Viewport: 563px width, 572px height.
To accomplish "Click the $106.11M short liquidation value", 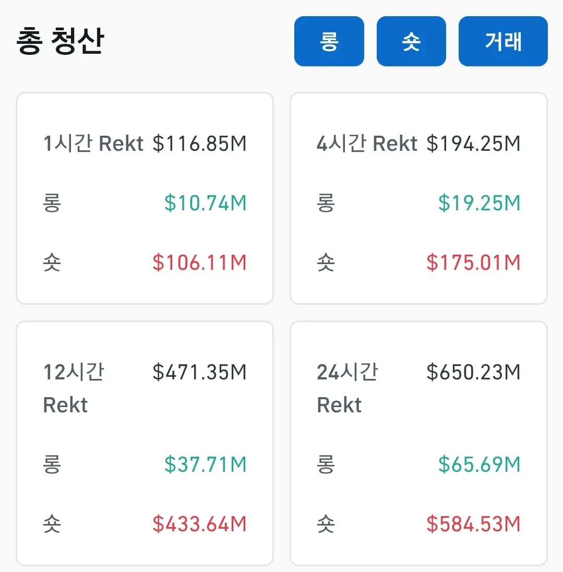I will click(199, 263).
